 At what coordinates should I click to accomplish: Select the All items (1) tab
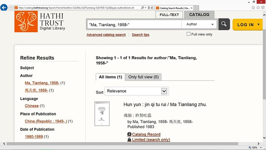pos(111,77)
